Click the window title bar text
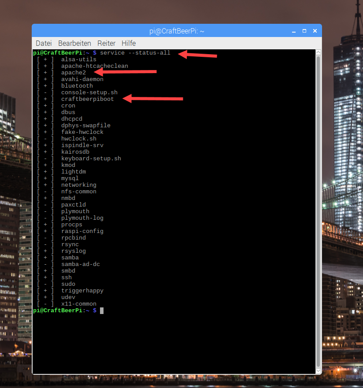The width and height of the screenshot is (363, 388). [x=177, y=31]
